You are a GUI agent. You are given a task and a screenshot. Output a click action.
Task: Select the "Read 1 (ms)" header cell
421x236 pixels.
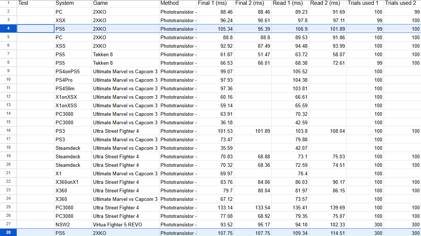[290, 3]
